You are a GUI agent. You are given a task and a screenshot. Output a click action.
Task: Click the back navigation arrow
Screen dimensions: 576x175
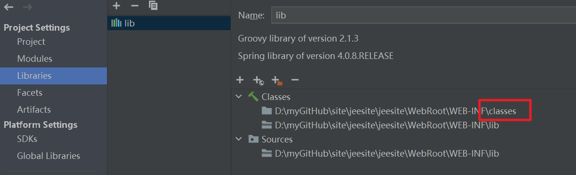9,7
